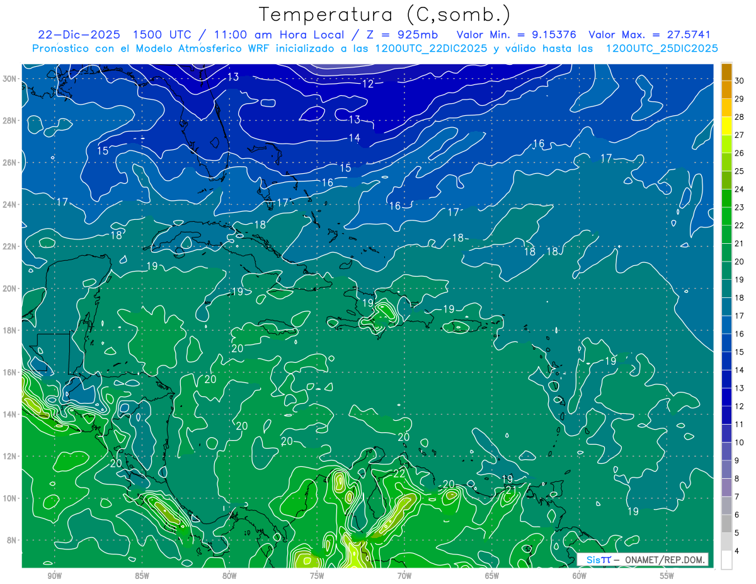This screenshot has width=756, height=584.
Task: Click the 10N latitude axis label
Action: click(x=9, y=498)
